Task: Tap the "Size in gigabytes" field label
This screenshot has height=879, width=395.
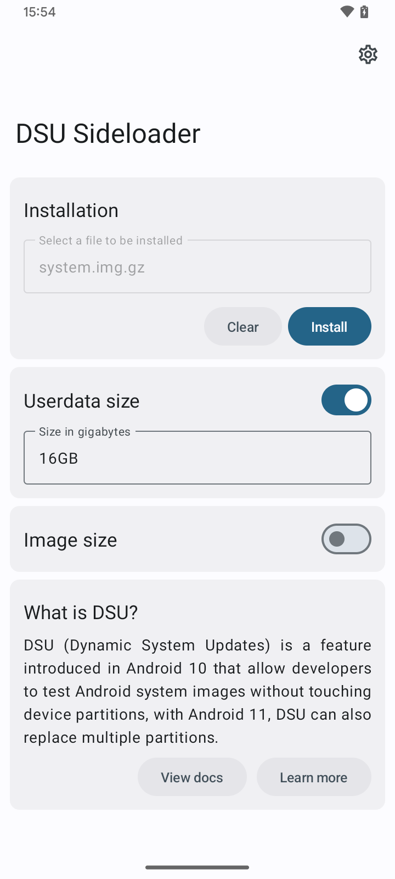Action: pos(84,432)
